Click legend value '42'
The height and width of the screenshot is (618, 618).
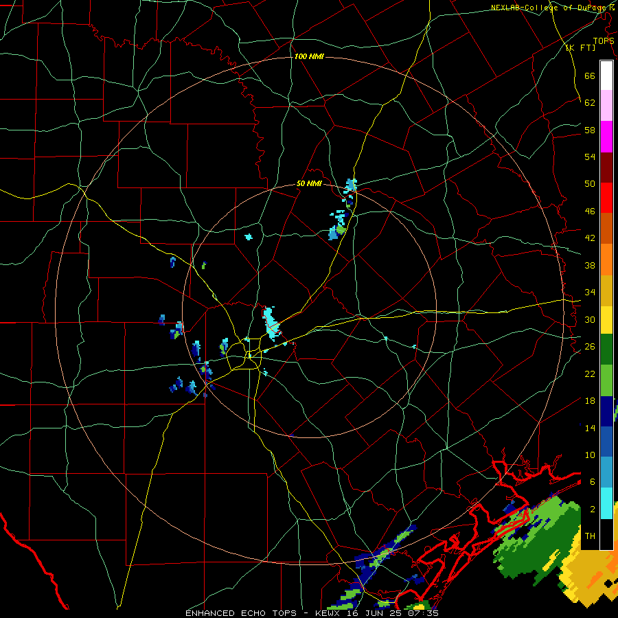click(590, 238)
